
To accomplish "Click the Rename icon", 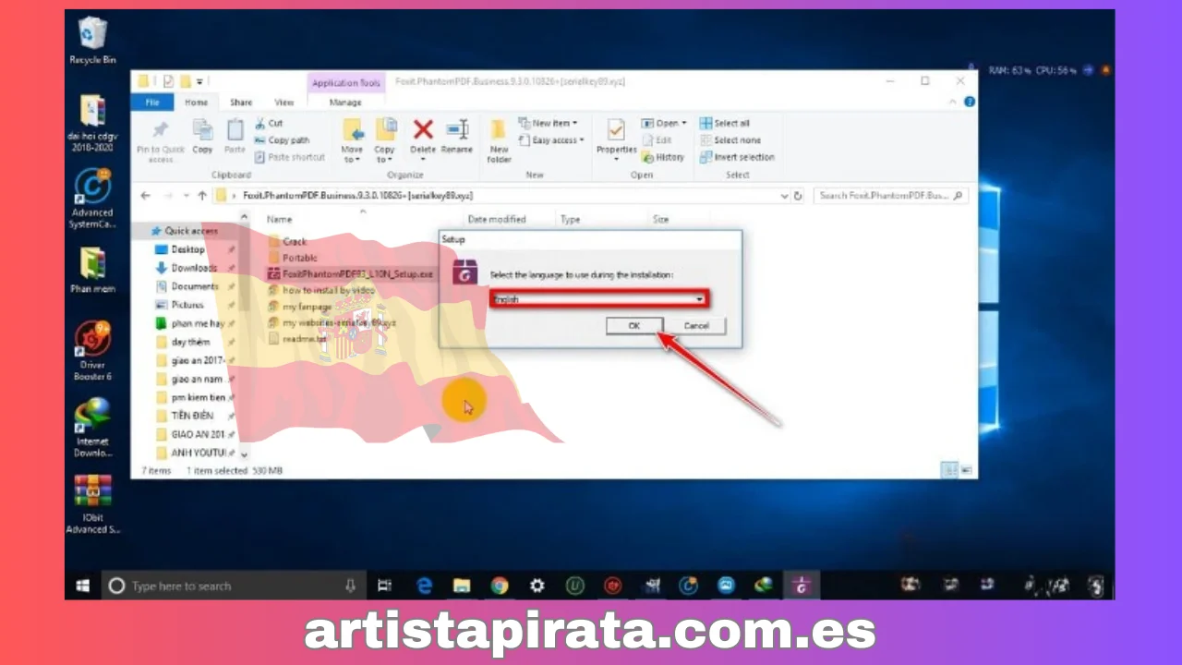I will (x=456, y=129).
